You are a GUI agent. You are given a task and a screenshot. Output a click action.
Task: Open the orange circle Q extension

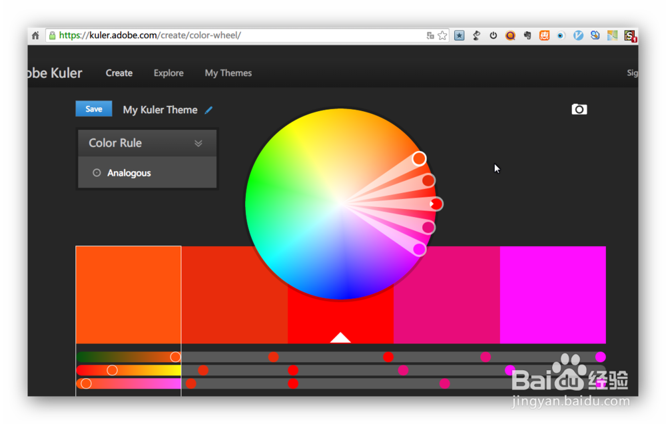pyautogui.click(x=510, y=36)
